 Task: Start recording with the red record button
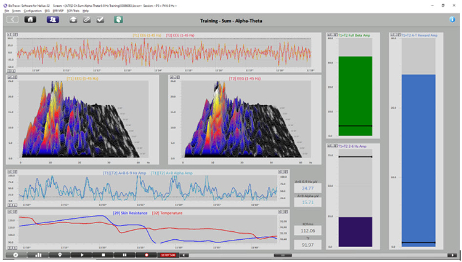[x=147, y=254]
